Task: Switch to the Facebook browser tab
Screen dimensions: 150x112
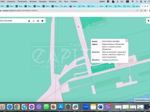Action: pos(91,6)
